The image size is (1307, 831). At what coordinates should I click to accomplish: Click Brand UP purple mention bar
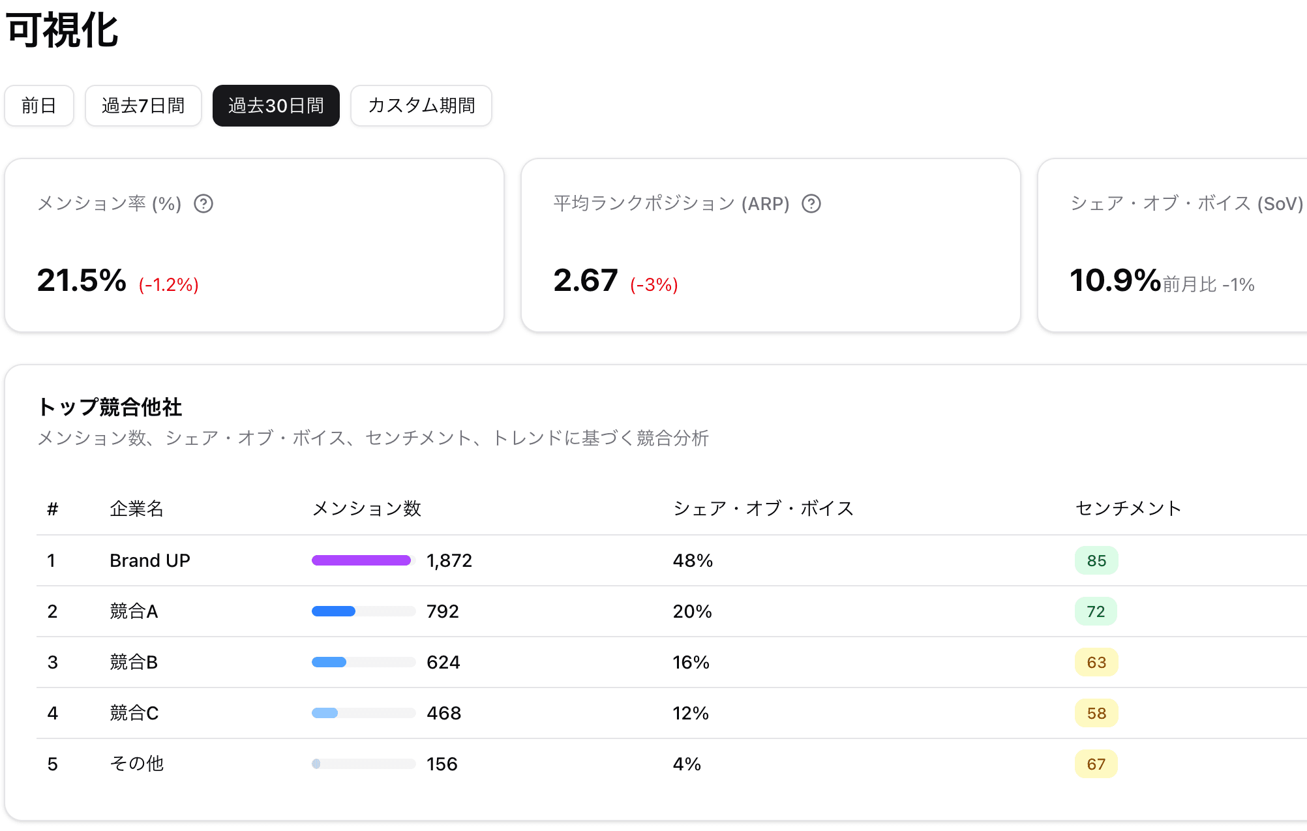coord(362,560)
